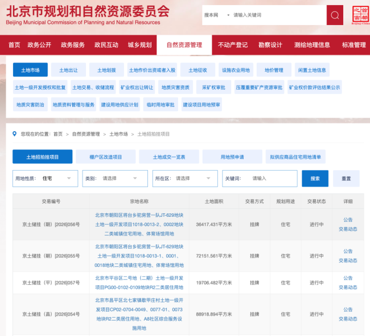Select the 矿业权出让转让 category
Viewport: 370px width, 336px height.
137,87
